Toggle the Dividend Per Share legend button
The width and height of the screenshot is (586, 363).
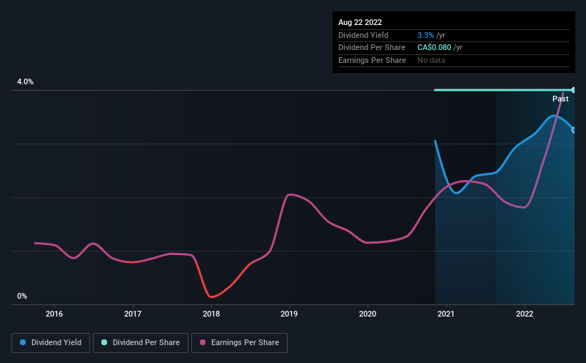tap(141, 343)
